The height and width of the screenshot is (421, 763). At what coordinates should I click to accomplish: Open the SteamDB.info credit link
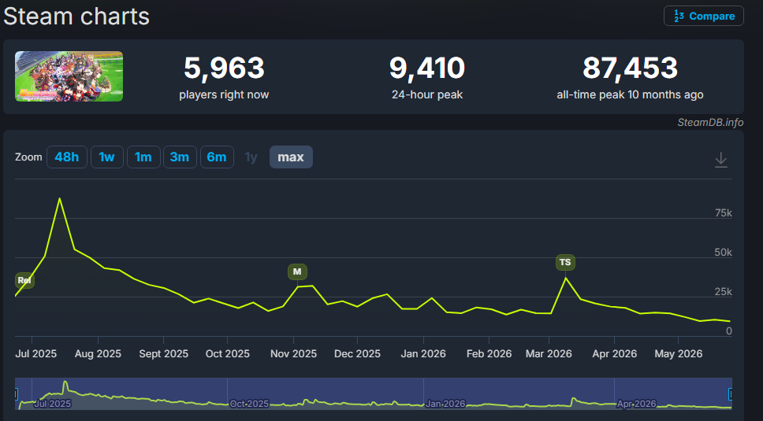710,123
